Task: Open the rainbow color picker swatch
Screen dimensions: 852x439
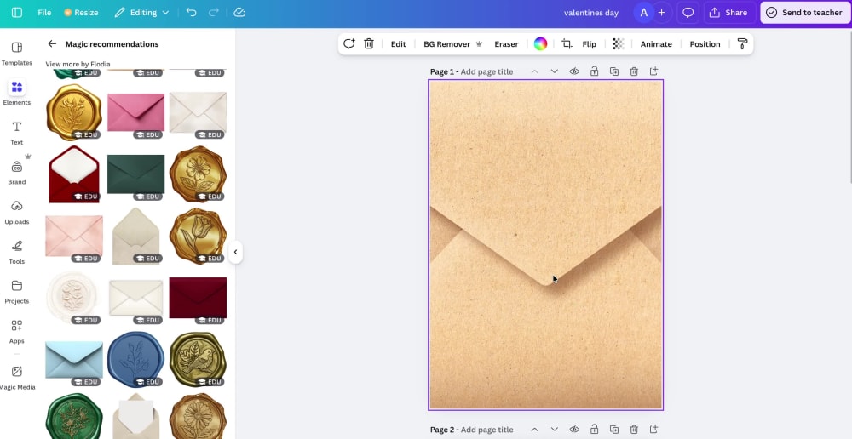Action: pyautogui.click(x=540, y=44)
